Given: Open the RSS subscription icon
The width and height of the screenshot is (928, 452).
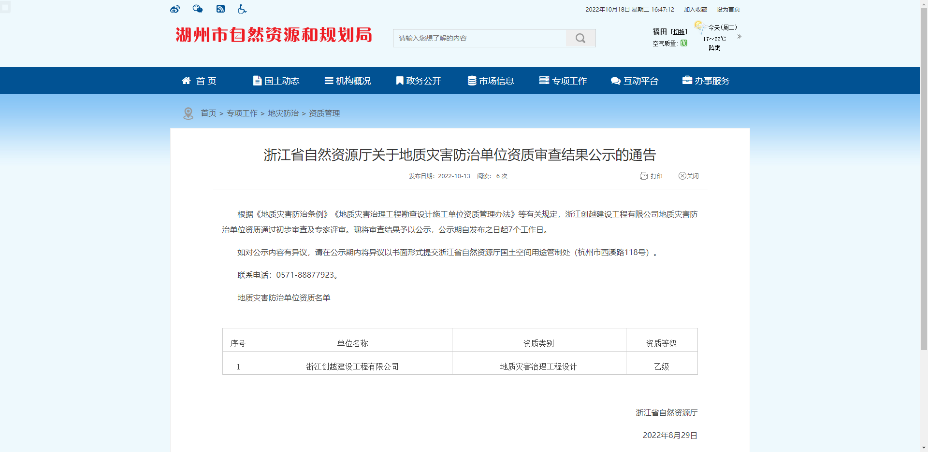Looking at the screenshot, I should (x=220, y=9).
